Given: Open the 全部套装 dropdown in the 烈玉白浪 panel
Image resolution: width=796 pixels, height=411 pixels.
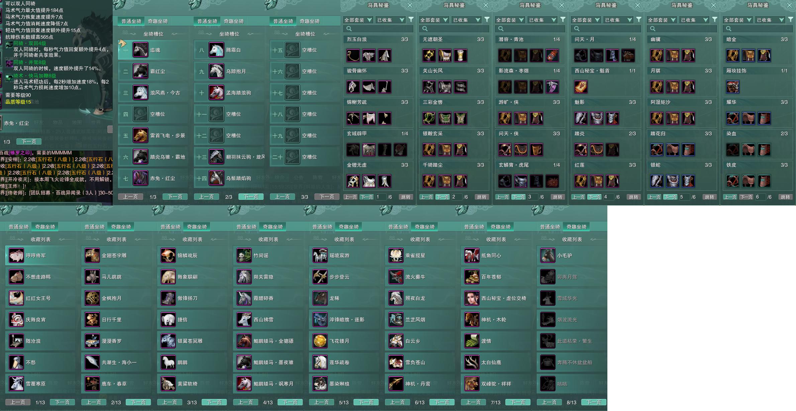Looking at the screenshot, I should 358,20.
